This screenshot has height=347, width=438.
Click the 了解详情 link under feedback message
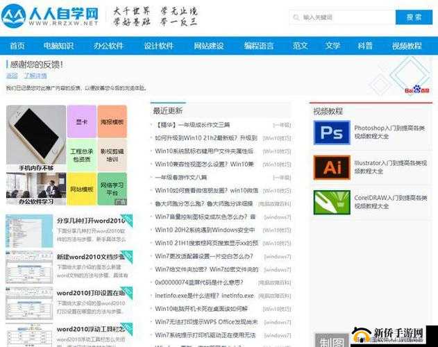tap(35, 76)
